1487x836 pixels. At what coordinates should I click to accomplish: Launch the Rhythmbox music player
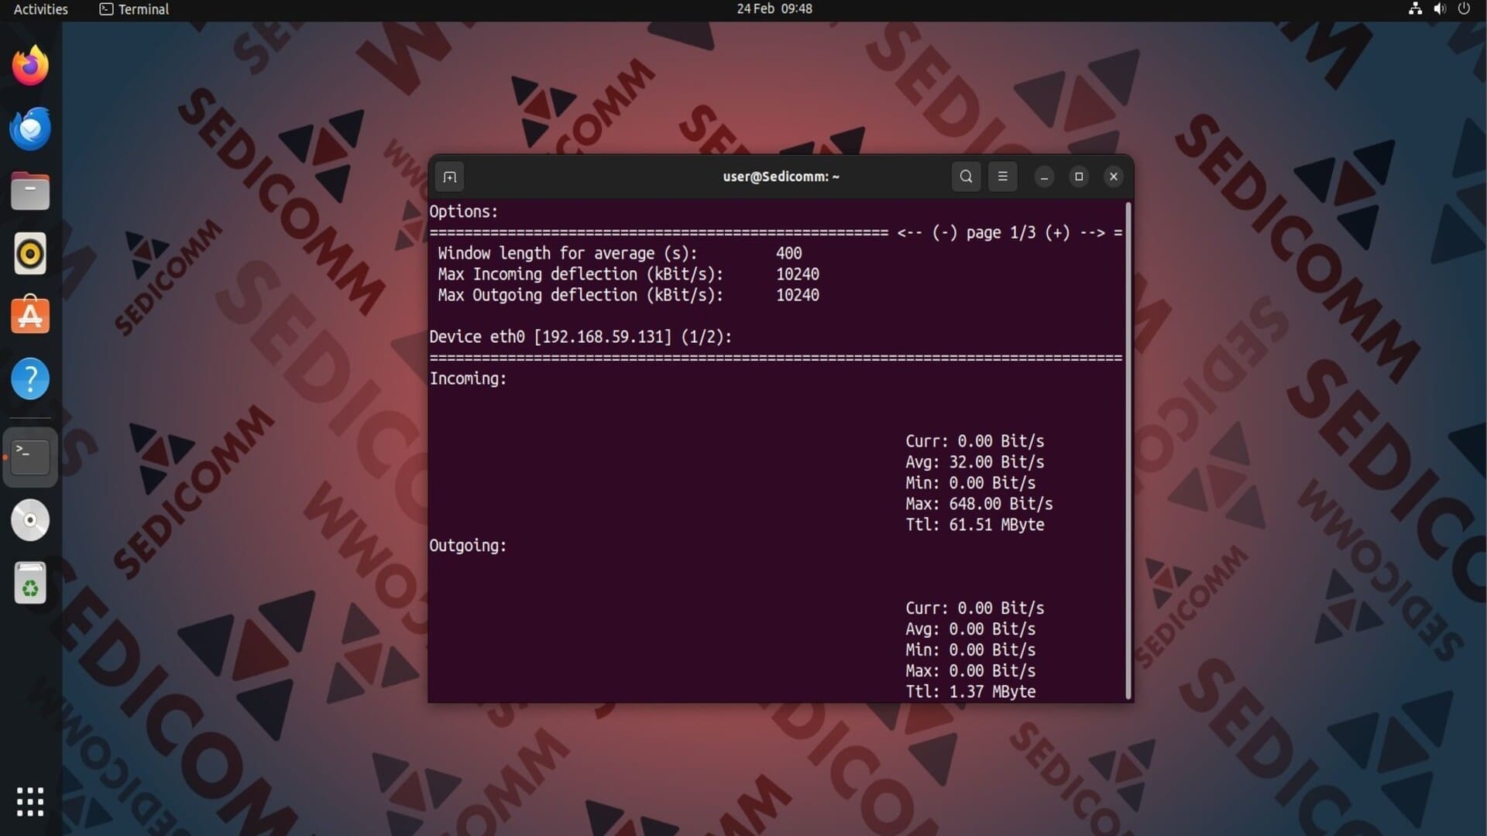(x=30, y=254)
